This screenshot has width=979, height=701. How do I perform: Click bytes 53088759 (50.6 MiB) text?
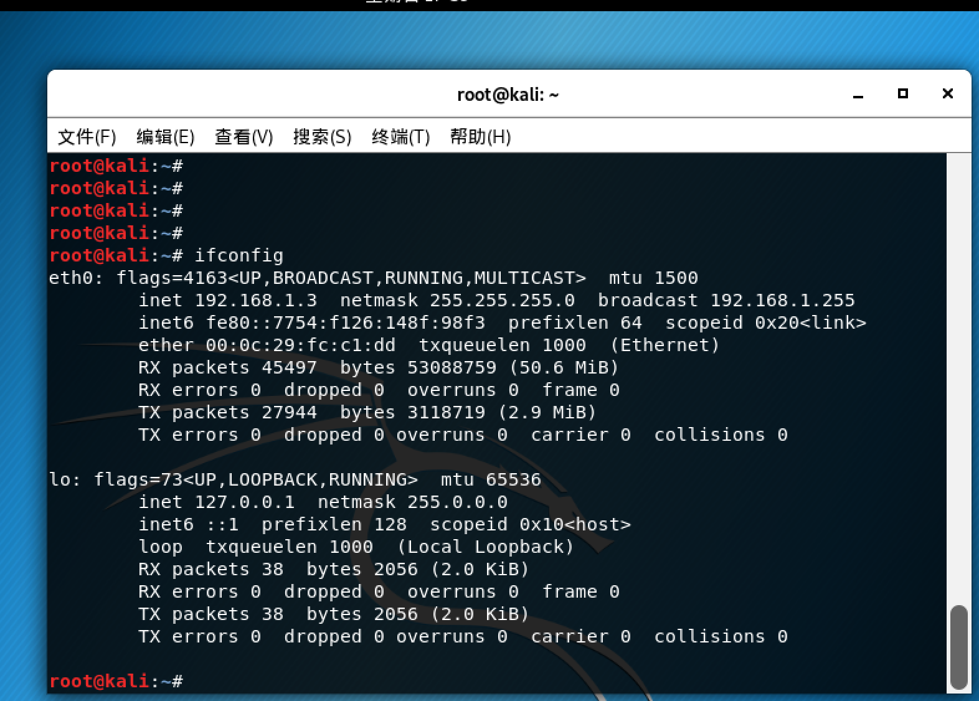pyautogui.click(x=480, y=367)
